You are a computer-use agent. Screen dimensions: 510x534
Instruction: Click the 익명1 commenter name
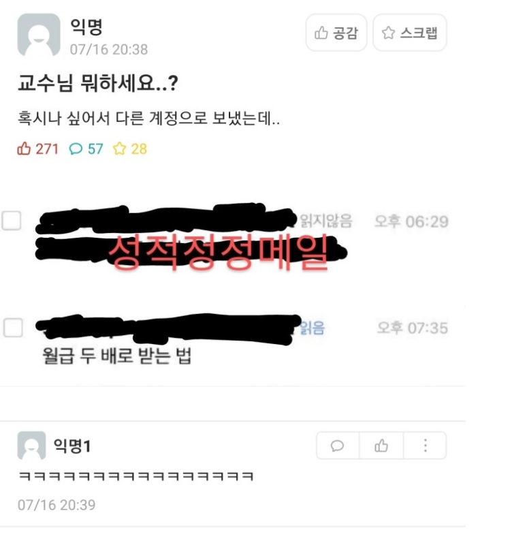[x=72, y=445]
